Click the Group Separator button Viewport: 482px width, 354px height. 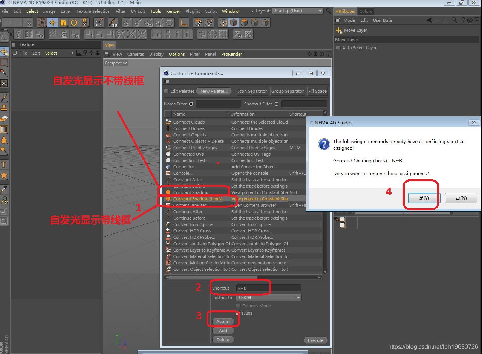288,91
